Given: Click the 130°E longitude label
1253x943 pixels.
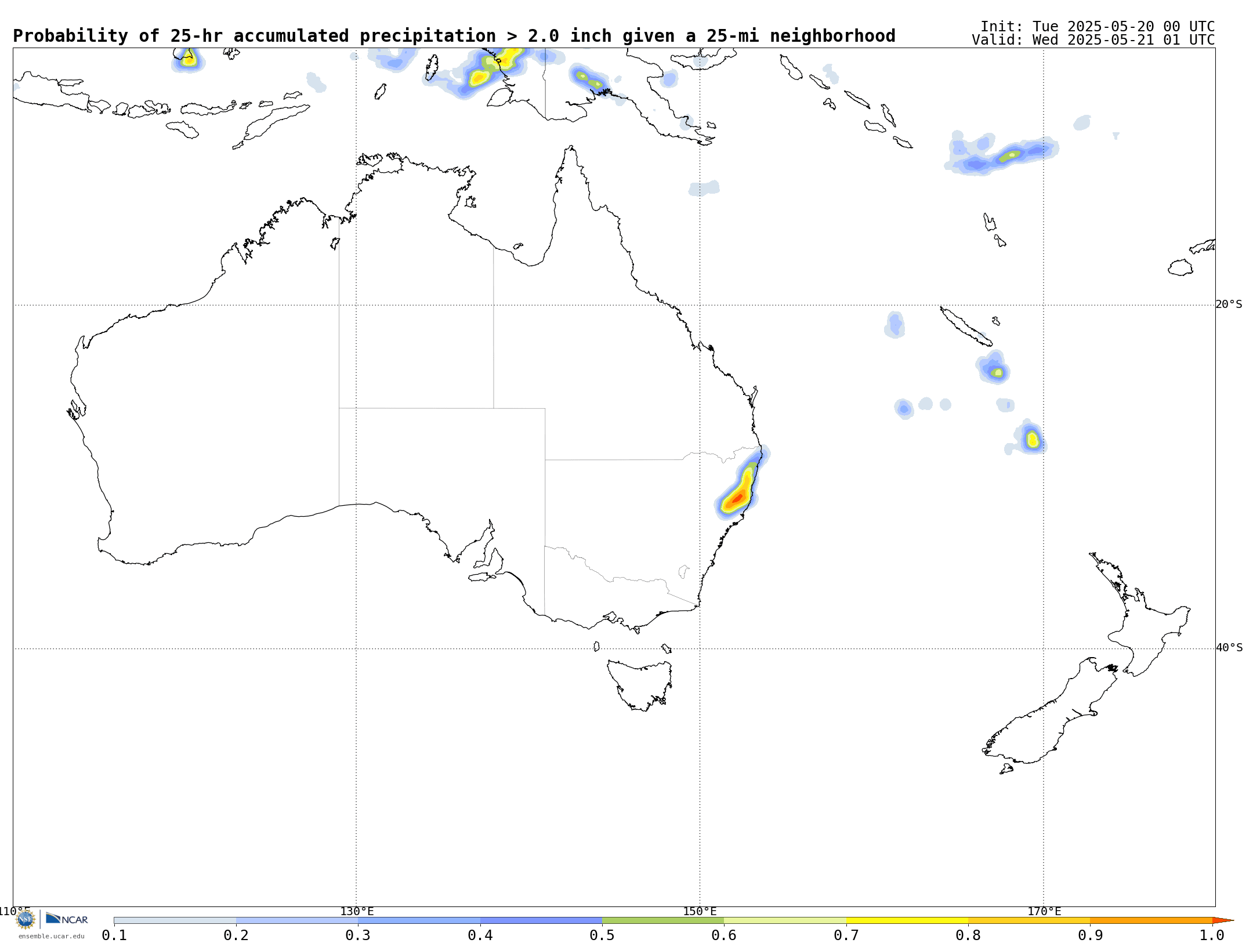Looking at the screenshot, I should [357, 912].
